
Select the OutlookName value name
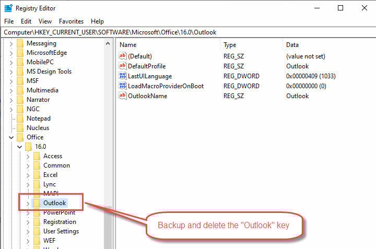[x=147, y=96]
